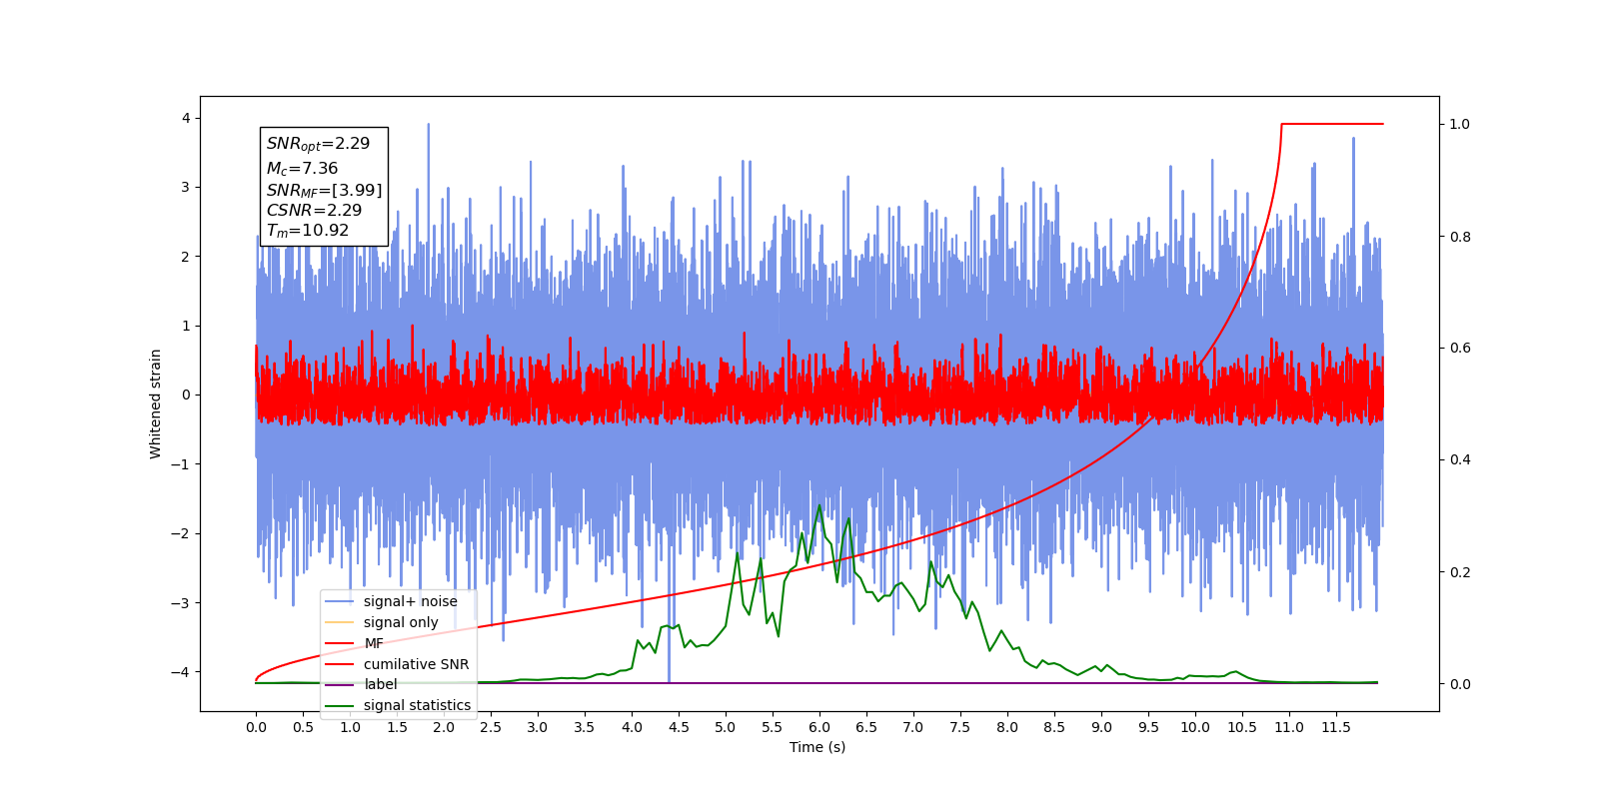Screen dimensions: 1599x799
Task: Click the x-axis tick label 9.0
Action: click(1101, 727)
